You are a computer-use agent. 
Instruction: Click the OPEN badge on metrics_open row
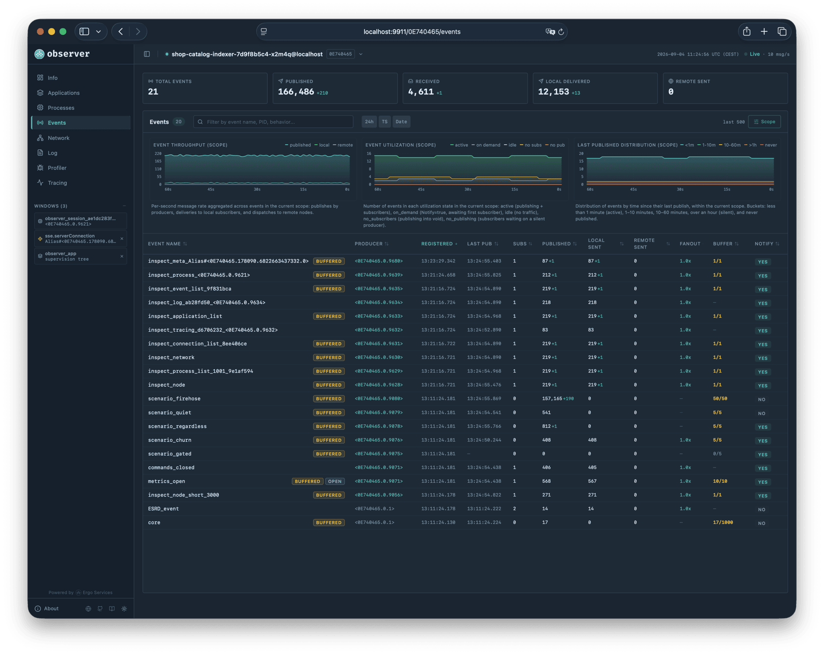335,481
